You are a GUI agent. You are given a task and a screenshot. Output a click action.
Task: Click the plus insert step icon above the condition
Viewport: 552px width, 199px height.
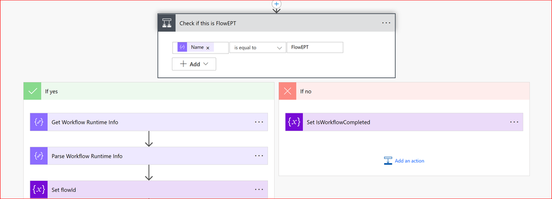point(277,3)
